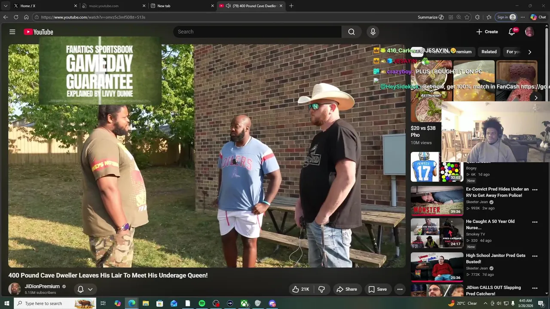
Task: Open Xbox app from taskbar
Action: coord(244,303)
